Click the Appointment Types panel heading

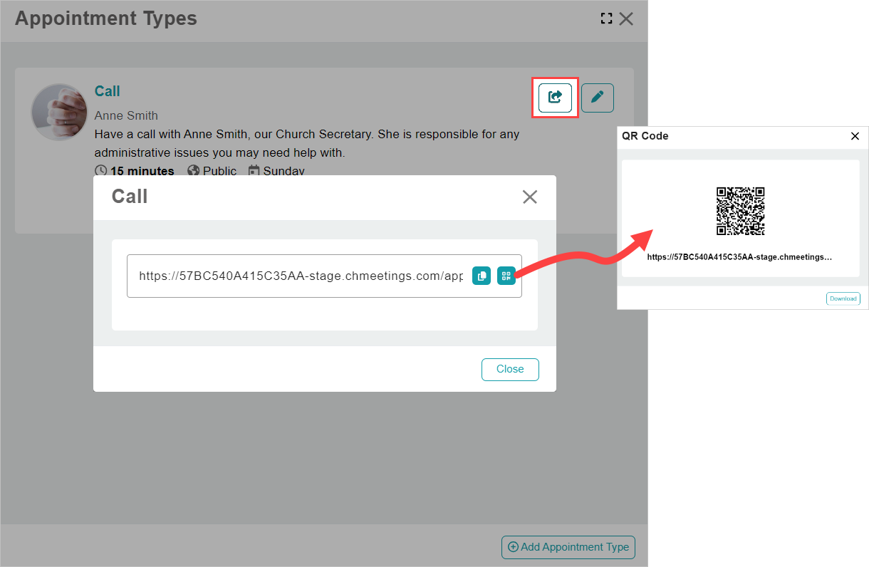pyautogui.click(x=106, y=19)
